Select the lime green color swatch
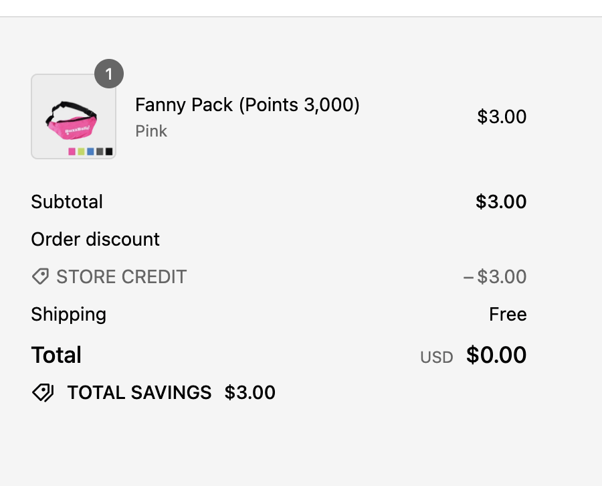The height and width of the screenshot is (486, 602). tap(81, 152)
